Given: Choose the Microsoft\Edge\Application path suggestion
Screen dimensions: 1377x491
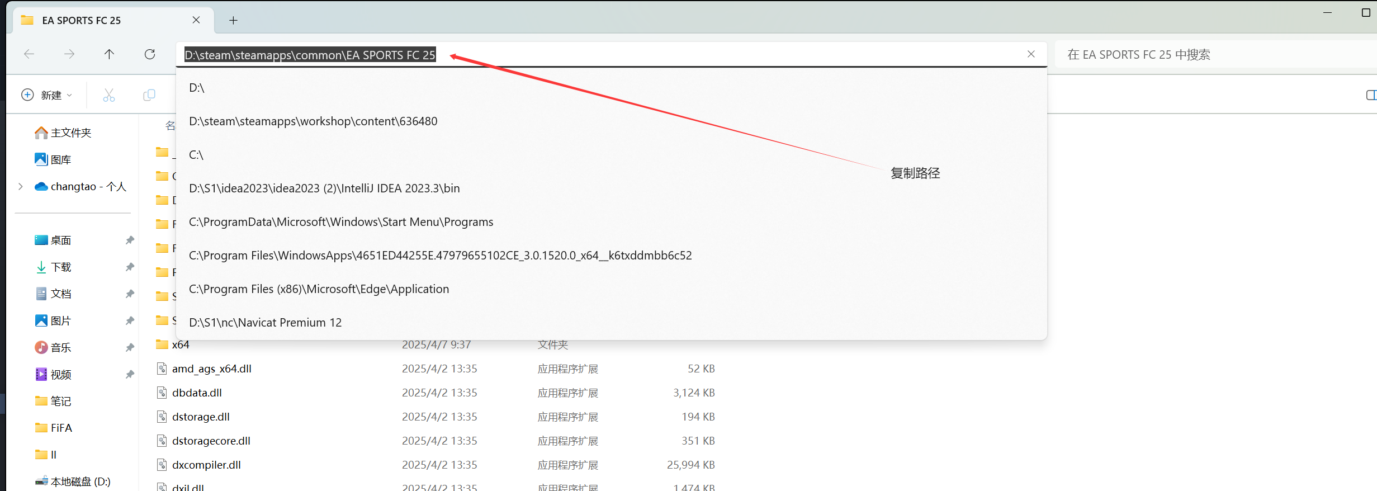Looking at the screenshot, I should point(611,289).
